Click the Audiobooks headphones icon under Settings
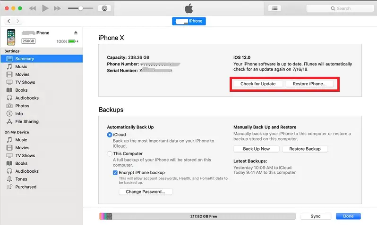The image size is (377, 225). point(9,98)
